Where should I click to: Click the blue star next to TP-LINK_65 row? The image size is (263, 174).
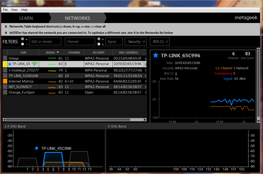click(10, 64)
